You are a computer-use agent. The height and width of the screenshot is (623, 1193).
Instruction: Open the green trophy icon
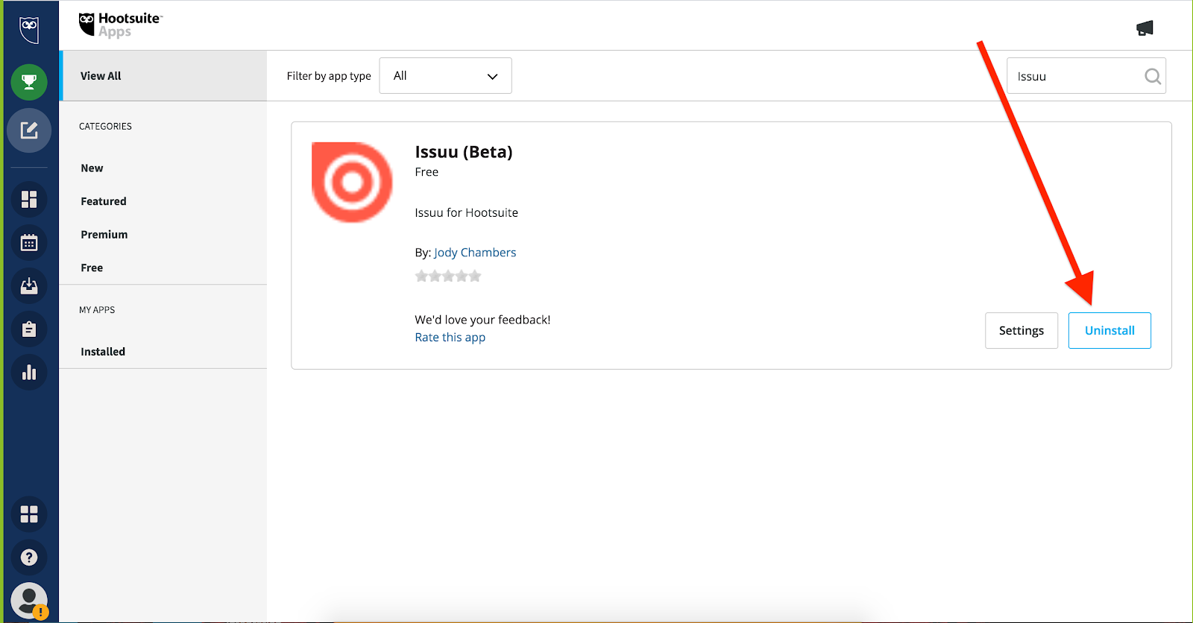click(29, 81)
